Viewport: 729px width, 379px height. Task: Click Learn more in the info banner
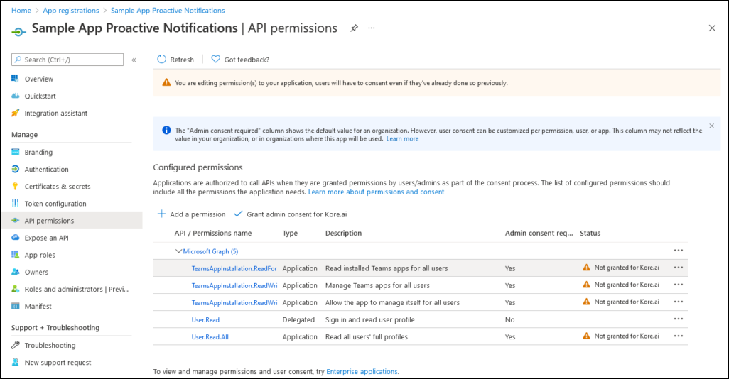[402, 139]
